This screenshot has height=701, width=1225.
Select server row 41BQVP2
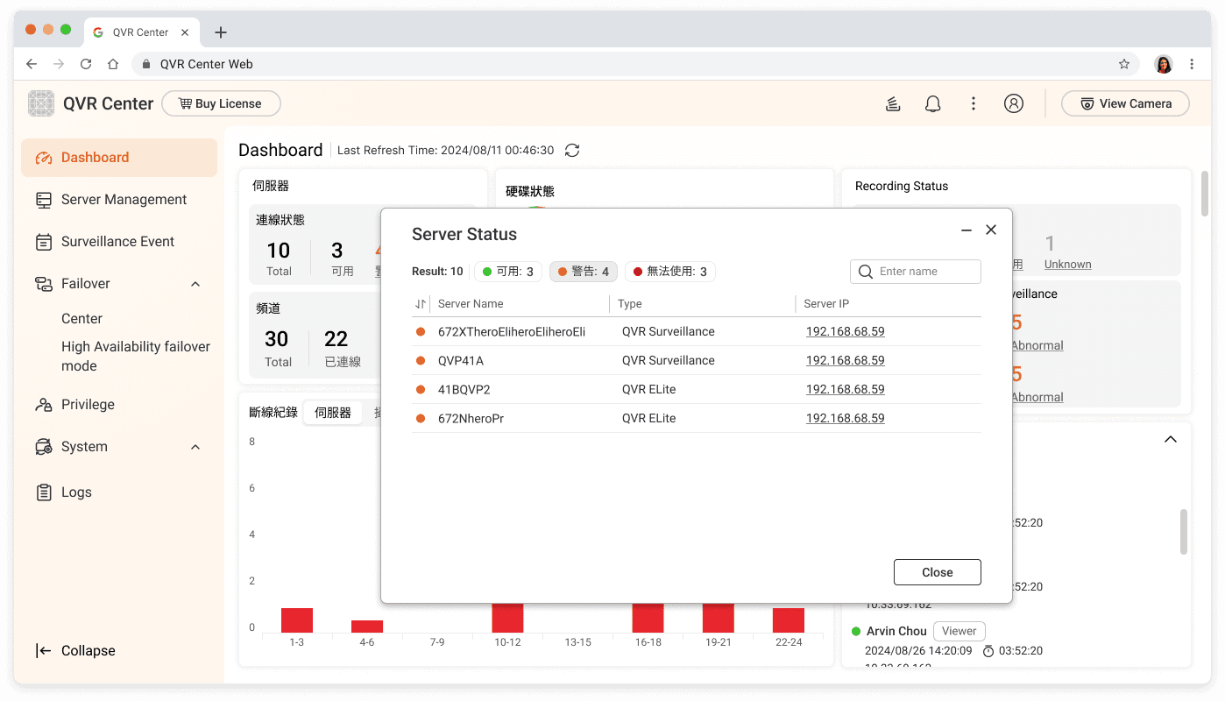pyautogui.click(x=697, y=390)
